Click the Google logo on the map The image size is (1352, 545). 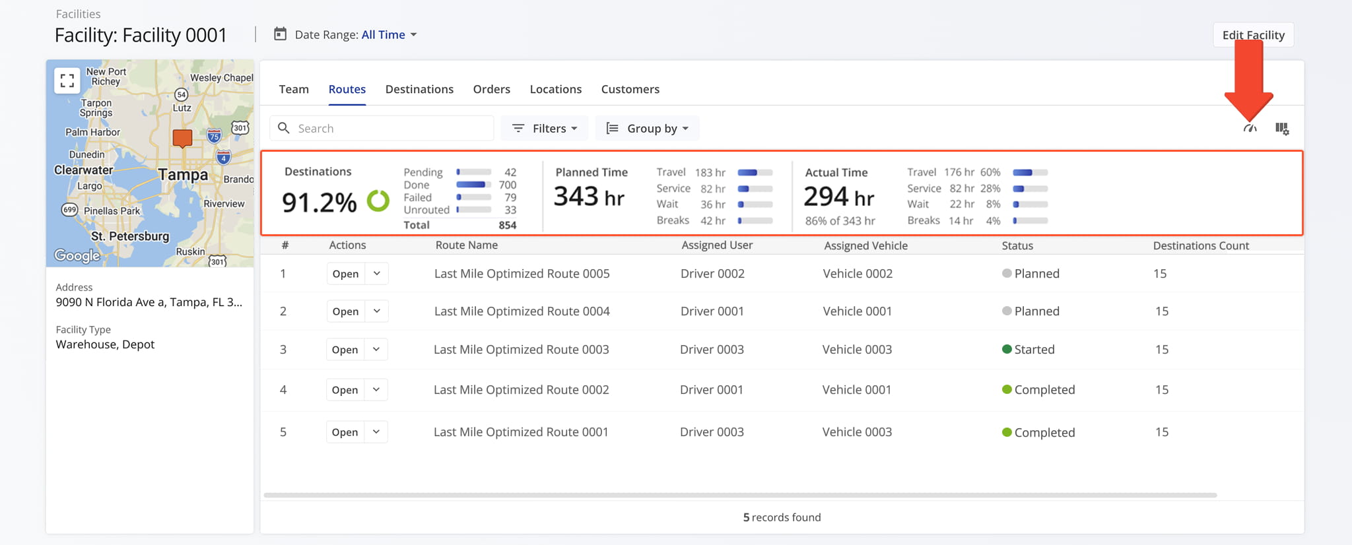pos(77,255)
